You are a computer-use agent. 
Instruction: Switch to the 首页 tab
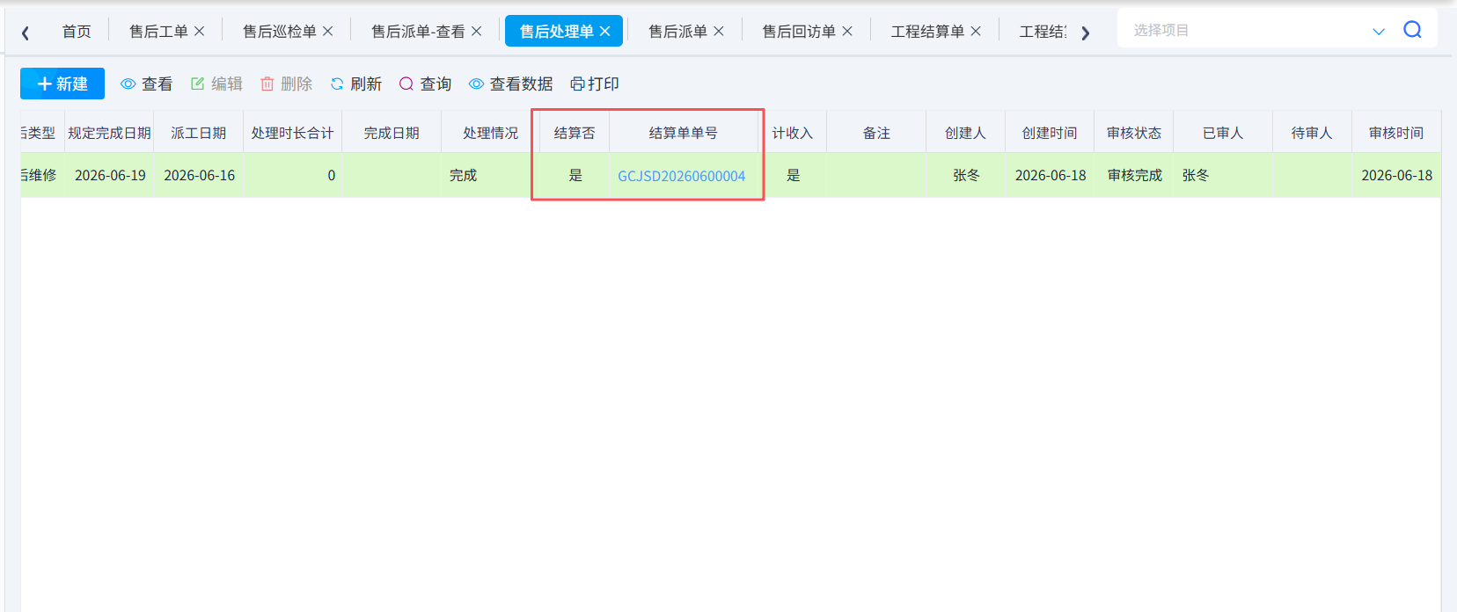tap(77, 31)
